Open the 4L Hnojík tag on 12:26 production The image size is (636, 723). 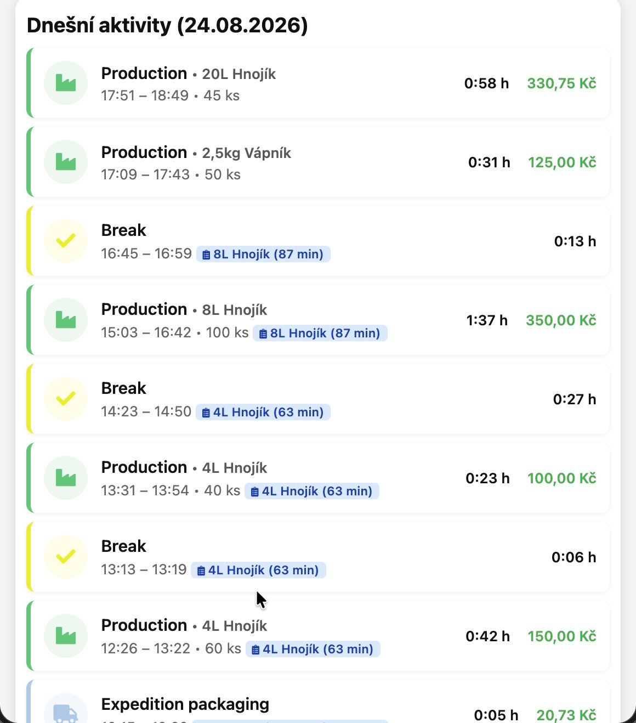[x=313, y=649]
